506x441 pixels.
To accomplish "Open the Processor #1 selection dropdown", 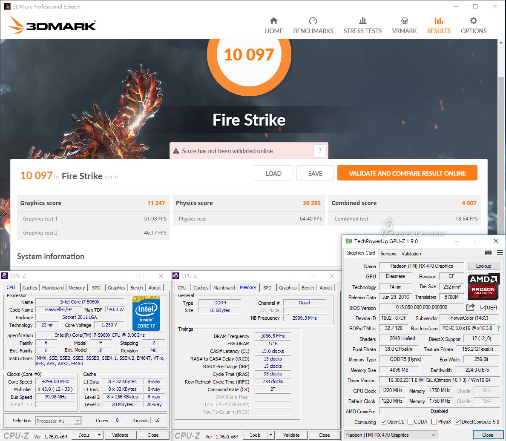I will 58,421.
